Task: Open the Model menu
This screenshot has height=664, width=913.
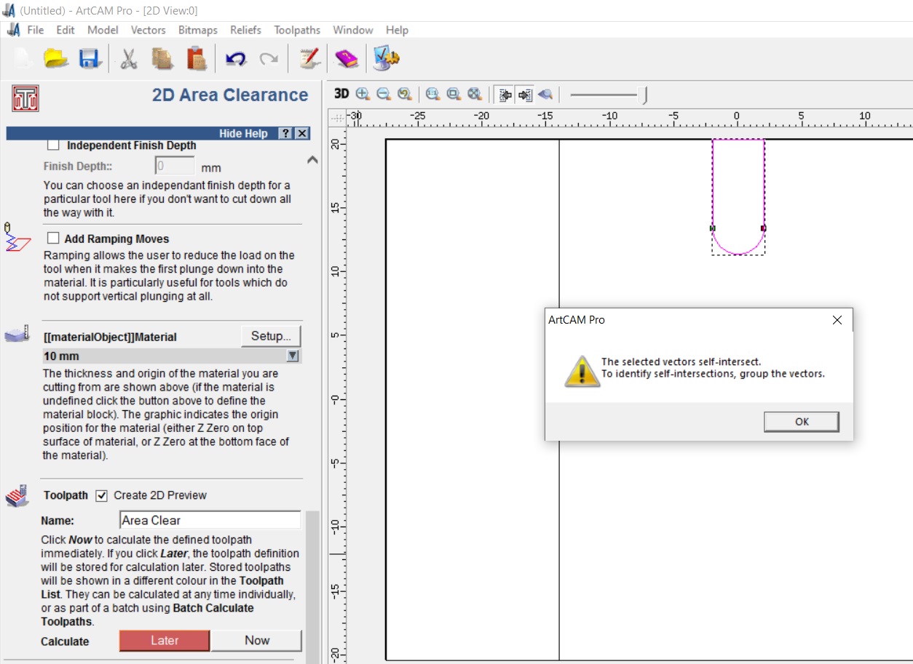Action: 103,30
